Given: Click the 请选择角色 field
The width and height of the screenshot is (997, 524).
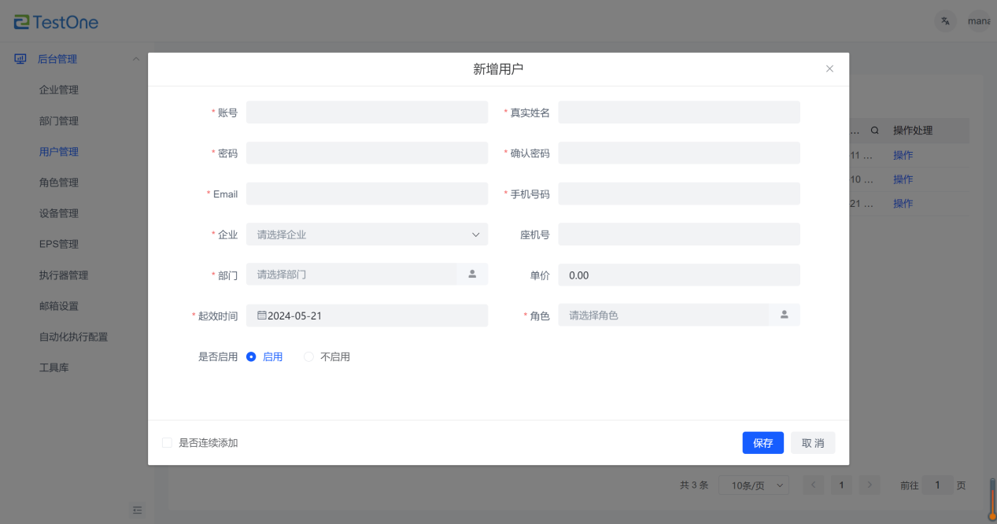Looking at the screenshot, I should point(664,316).
